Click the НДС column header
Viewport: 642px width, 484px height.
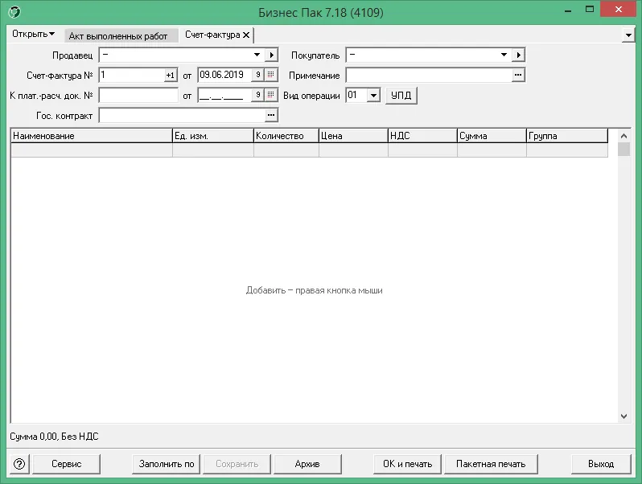[x=422, y=136]
